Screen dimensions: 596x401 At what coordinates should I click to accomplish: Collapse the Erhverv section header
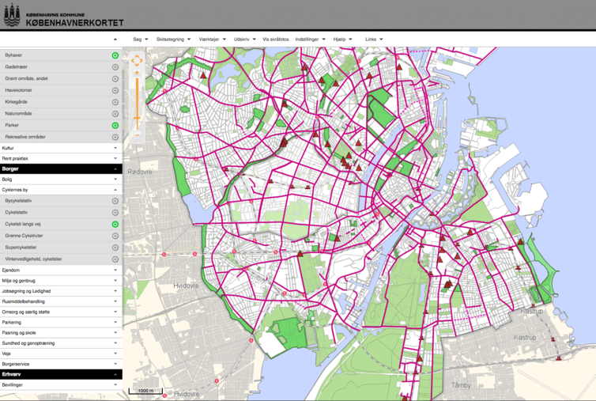click(x=61, y=374)
